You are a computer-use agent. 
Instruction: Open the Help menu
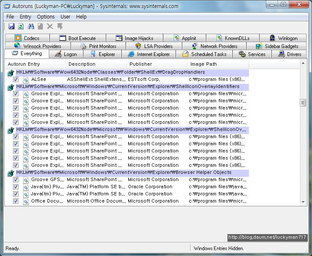[81, 17]
